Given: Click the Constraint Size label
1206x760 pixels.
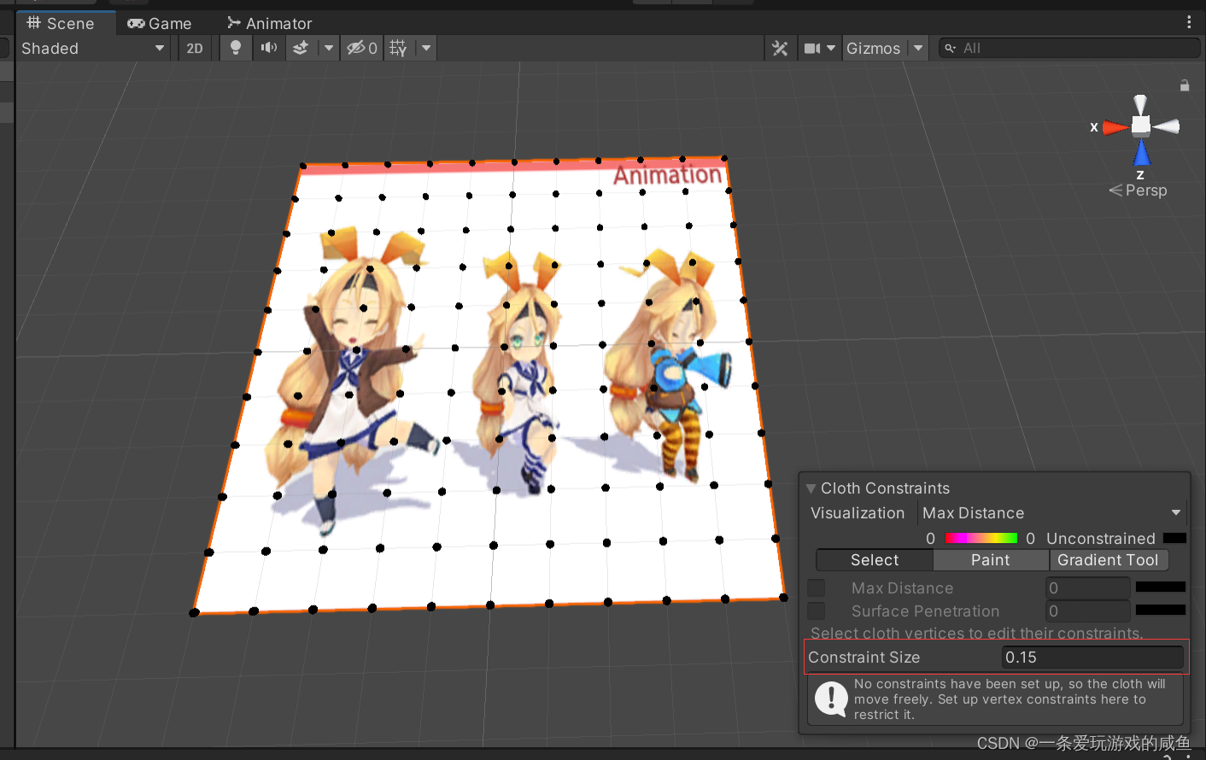Looking at the screenshot, I should (x=864, y=658).
